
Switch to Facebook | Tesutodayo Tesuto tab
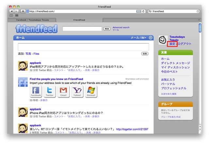tap(33, 20)
